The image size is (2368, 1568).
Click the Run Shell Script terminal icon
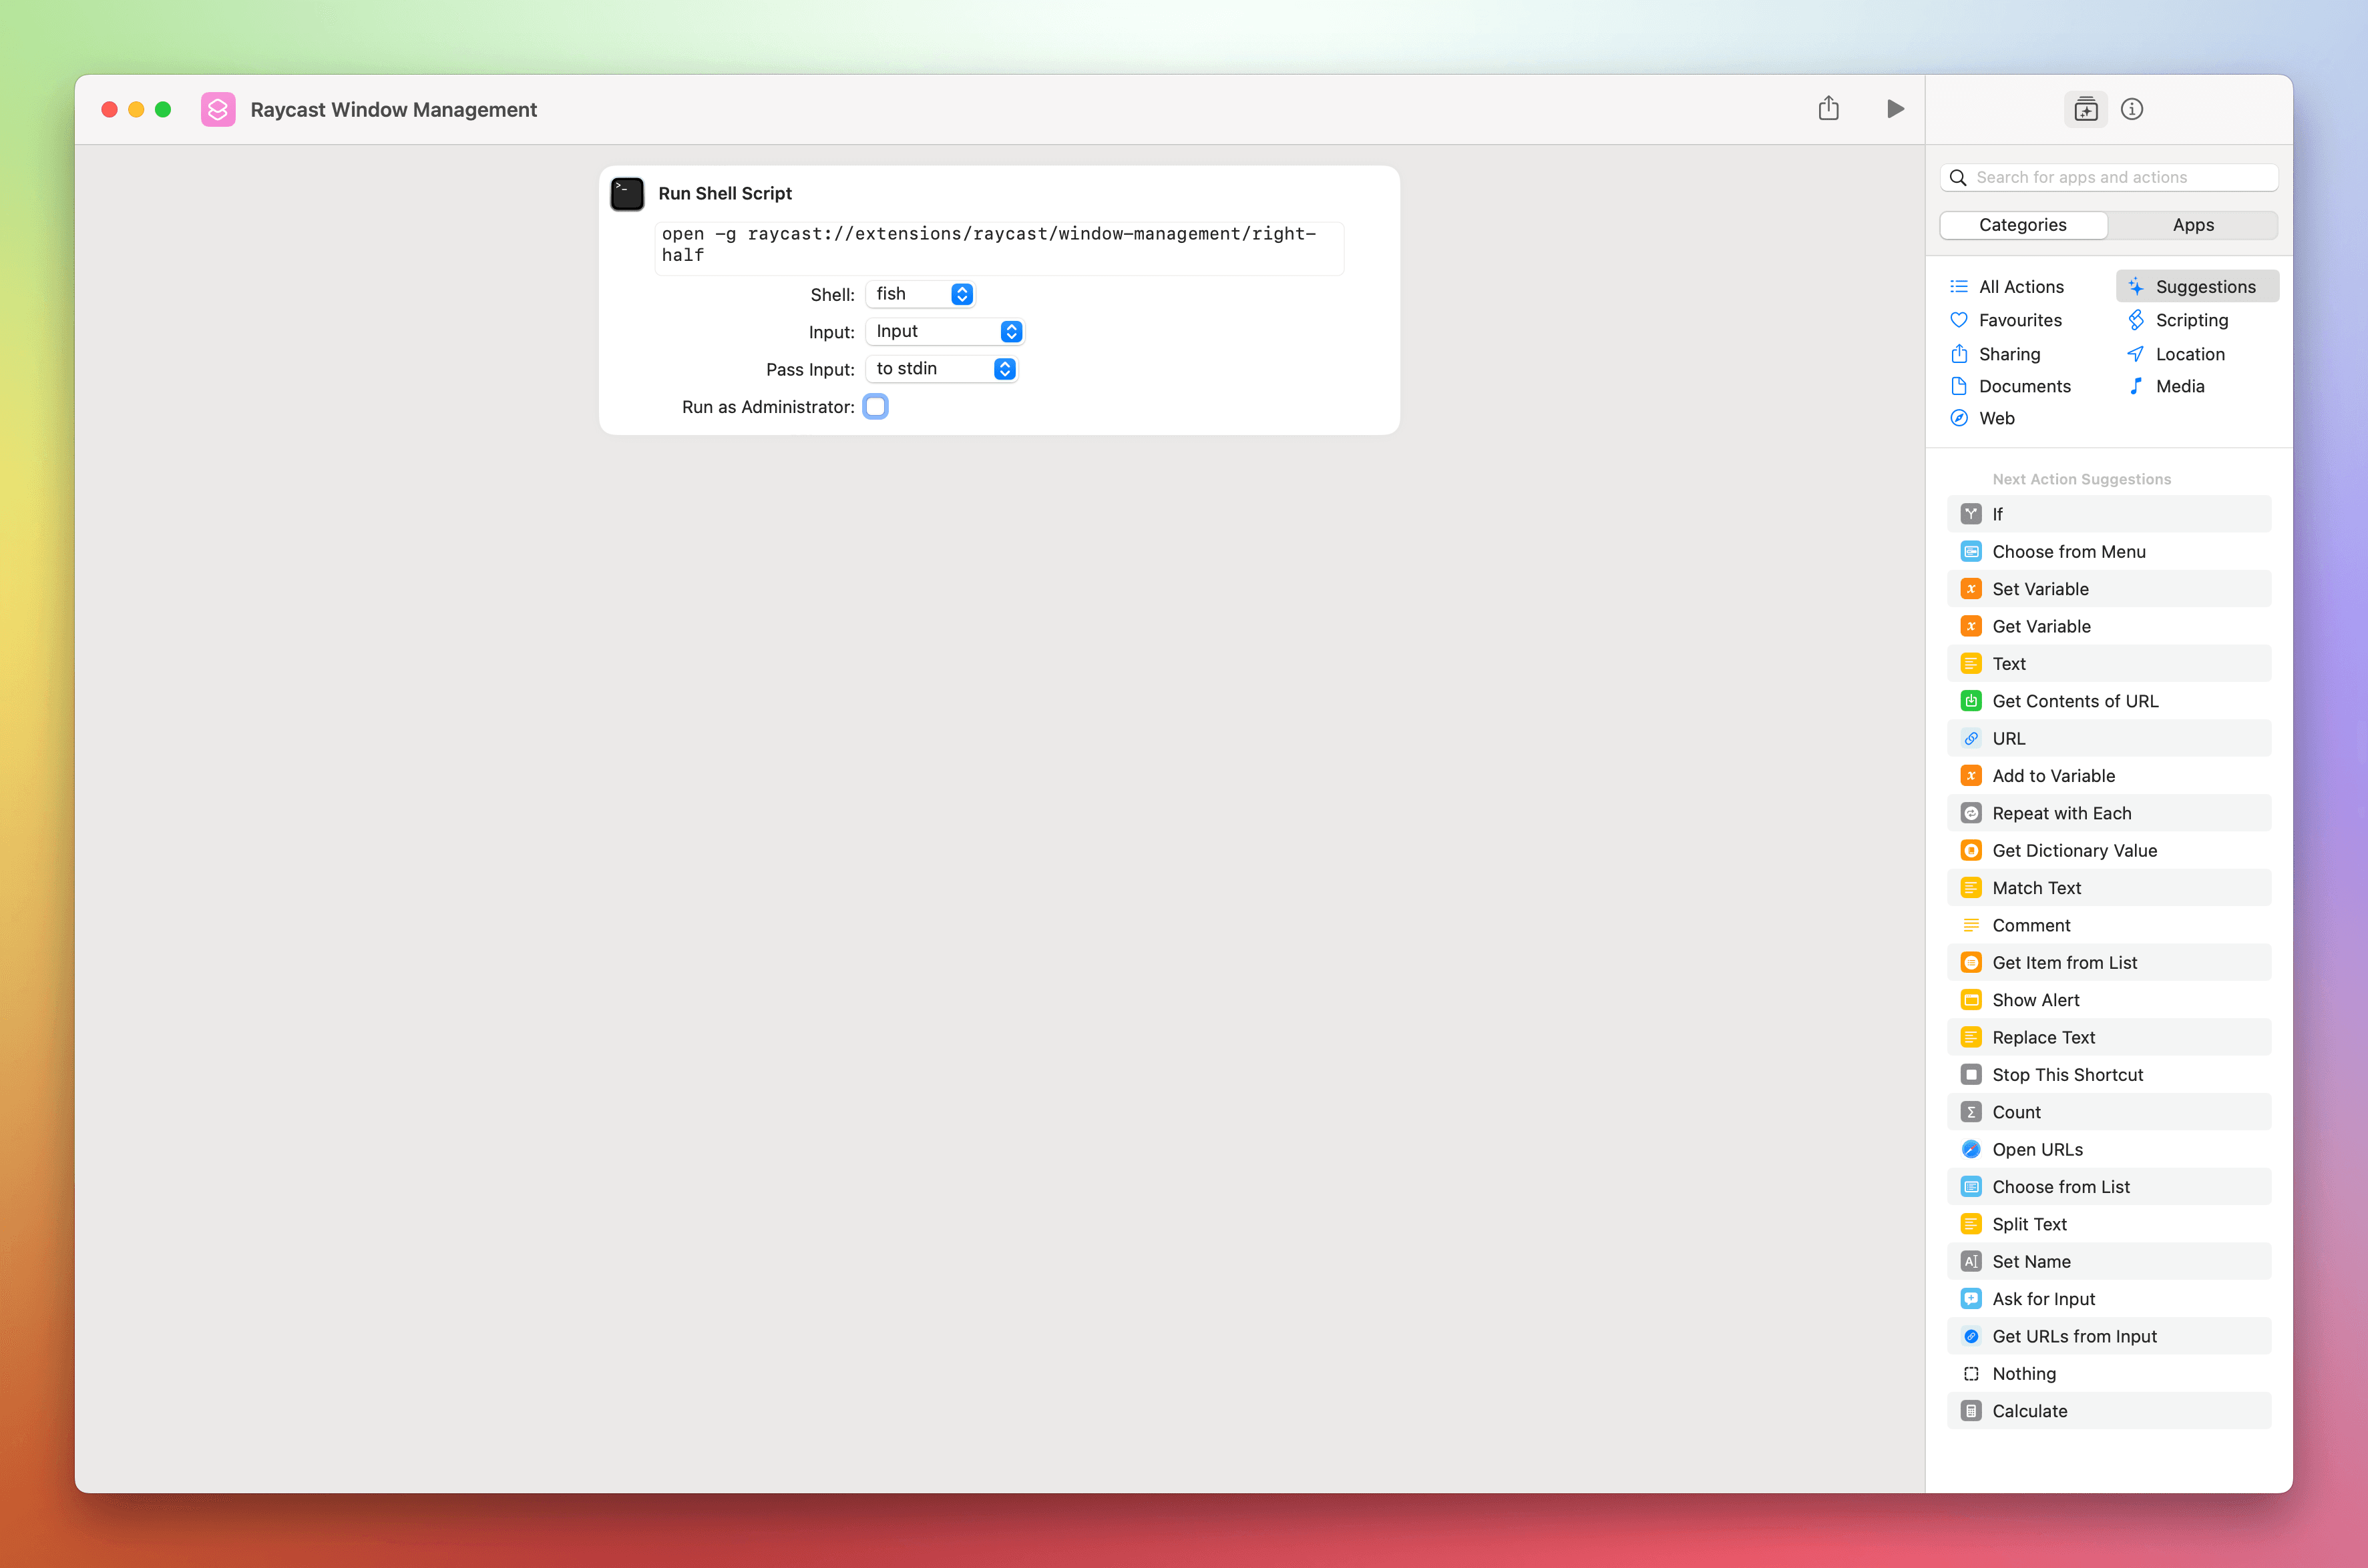pos(626,193)
